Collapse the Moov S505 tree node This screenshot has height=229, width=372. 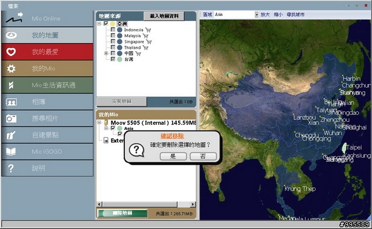click(99, 122)
